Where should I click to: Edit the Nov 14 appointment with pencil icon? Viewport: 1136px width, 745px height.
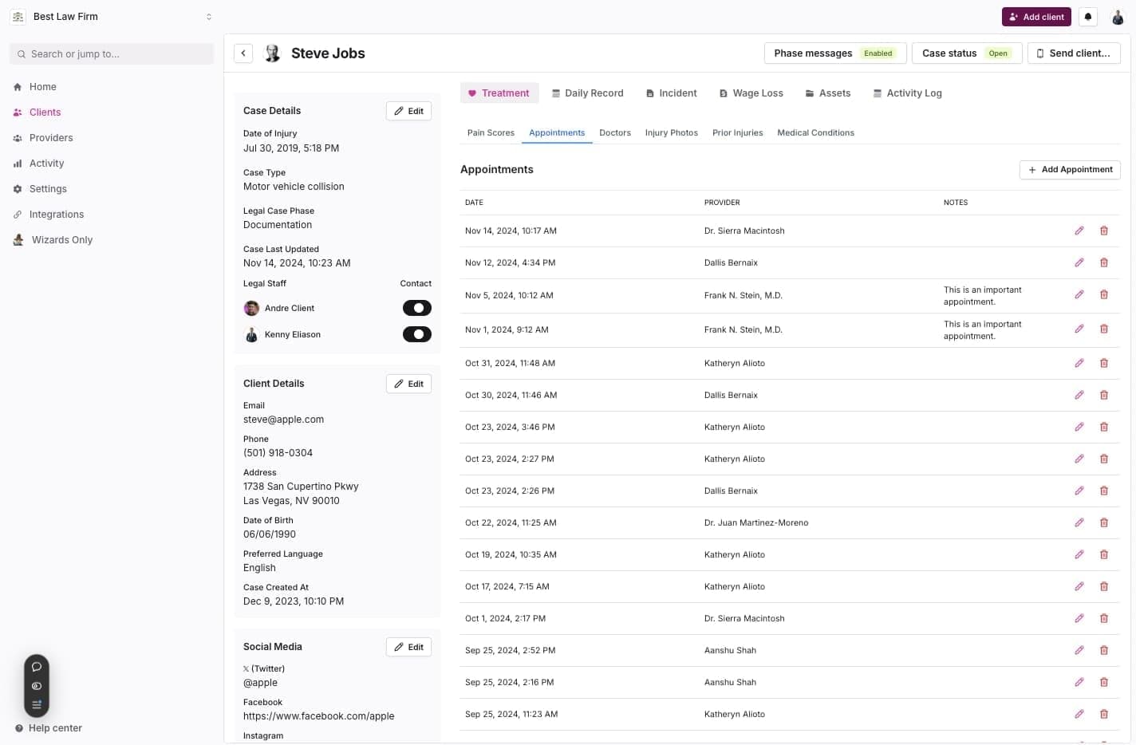(1079, 231)
